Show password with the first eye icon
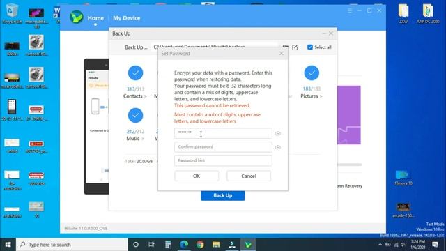446x251 pixels. pos(277,133)
